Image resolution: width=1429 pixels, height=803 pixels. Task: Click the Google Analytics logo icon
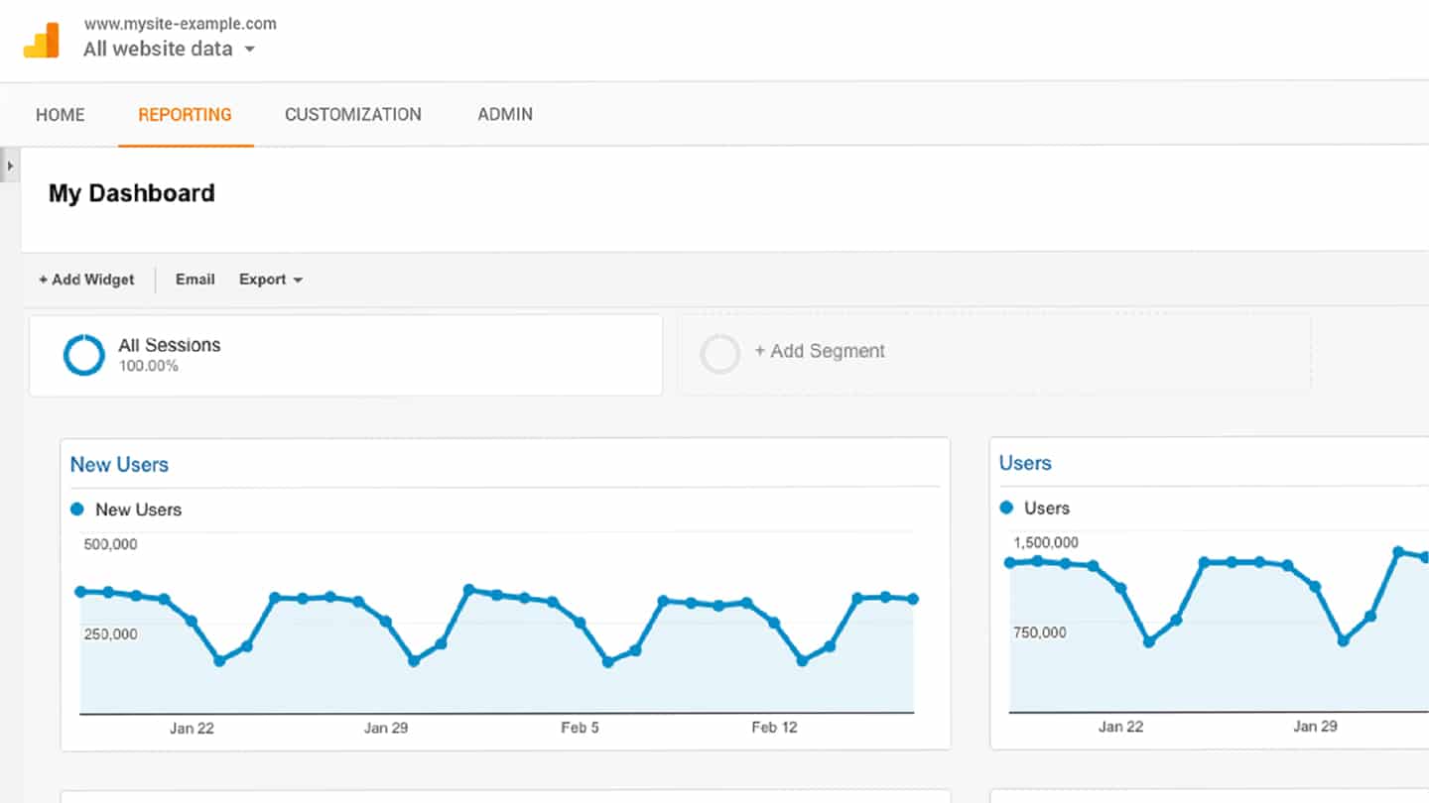42,40
